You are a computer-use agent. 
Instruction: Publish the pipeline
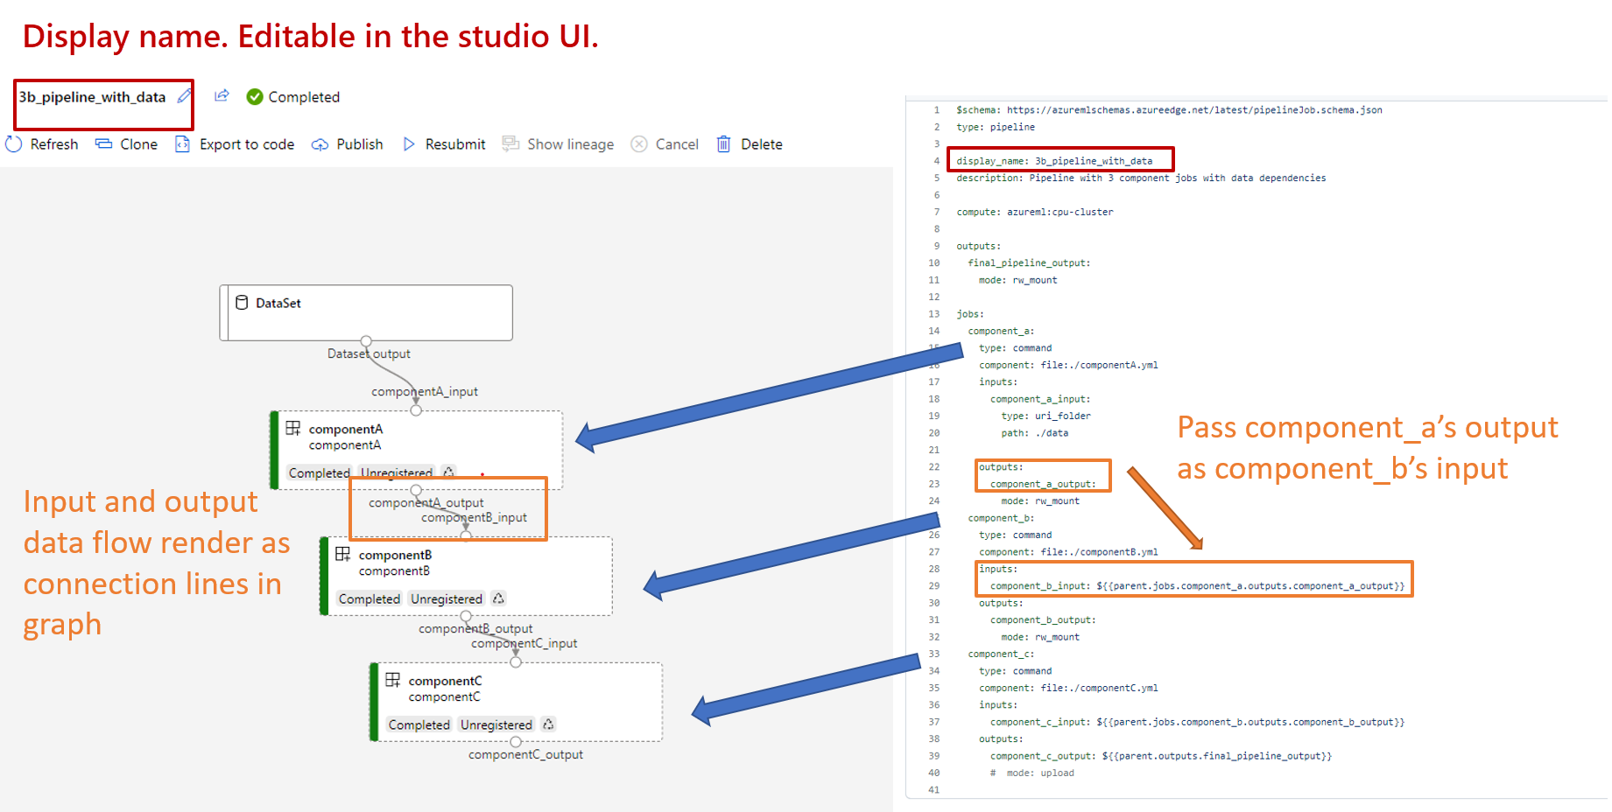[x=348, y=144]
